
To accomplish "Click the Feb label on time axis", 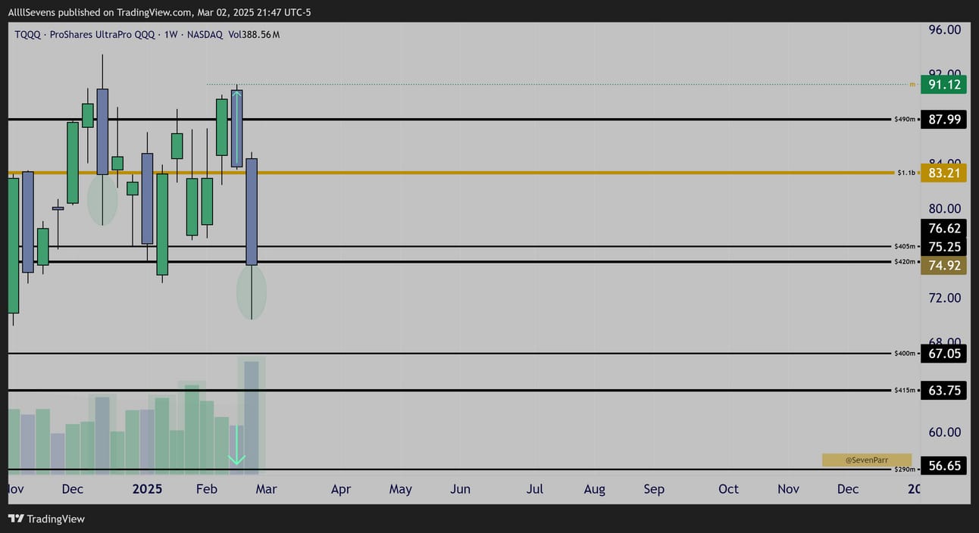I will [x=207, y=489].
